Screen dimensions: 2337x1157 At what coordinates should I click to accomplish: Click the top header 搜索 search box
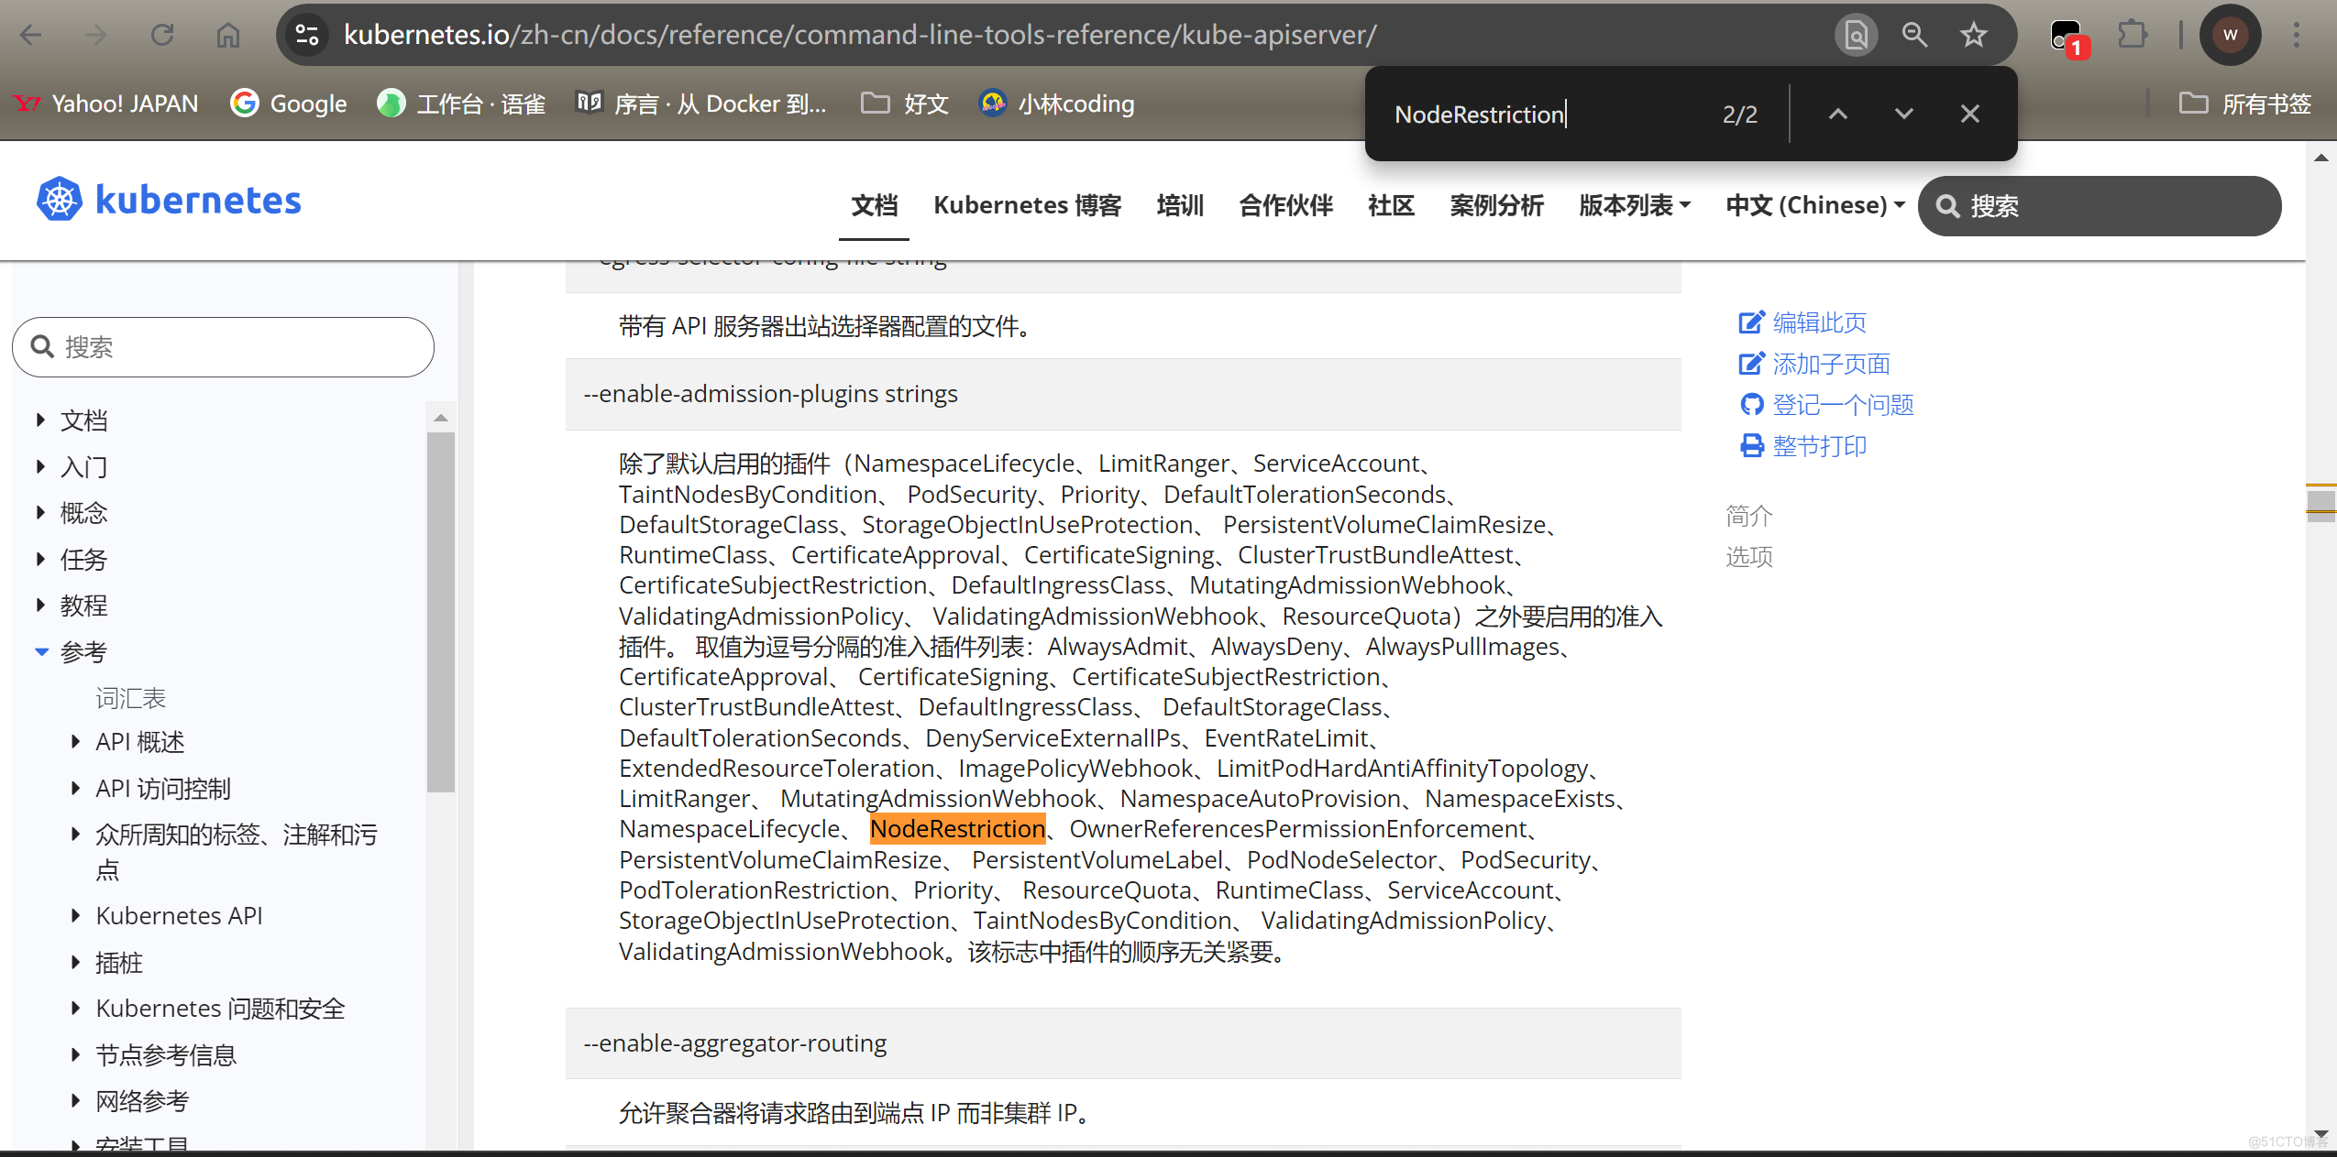(2100, 206)
